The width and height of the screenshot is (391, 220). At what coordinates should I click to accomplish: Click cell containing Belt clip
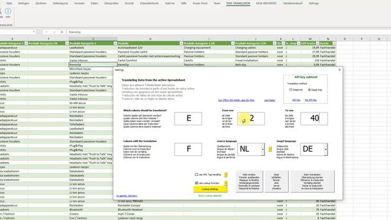tap(255, 65)
